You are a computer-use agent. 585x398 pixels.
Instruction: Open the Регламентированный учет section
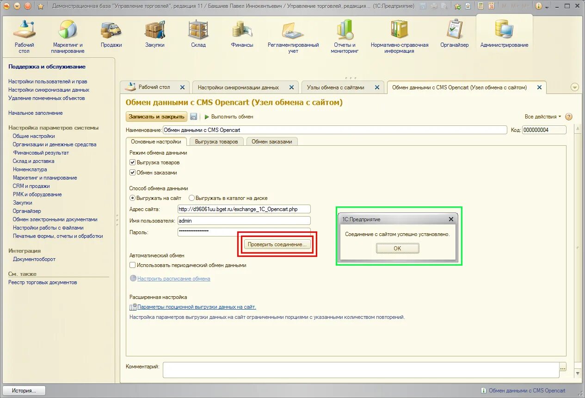[293, 37]
